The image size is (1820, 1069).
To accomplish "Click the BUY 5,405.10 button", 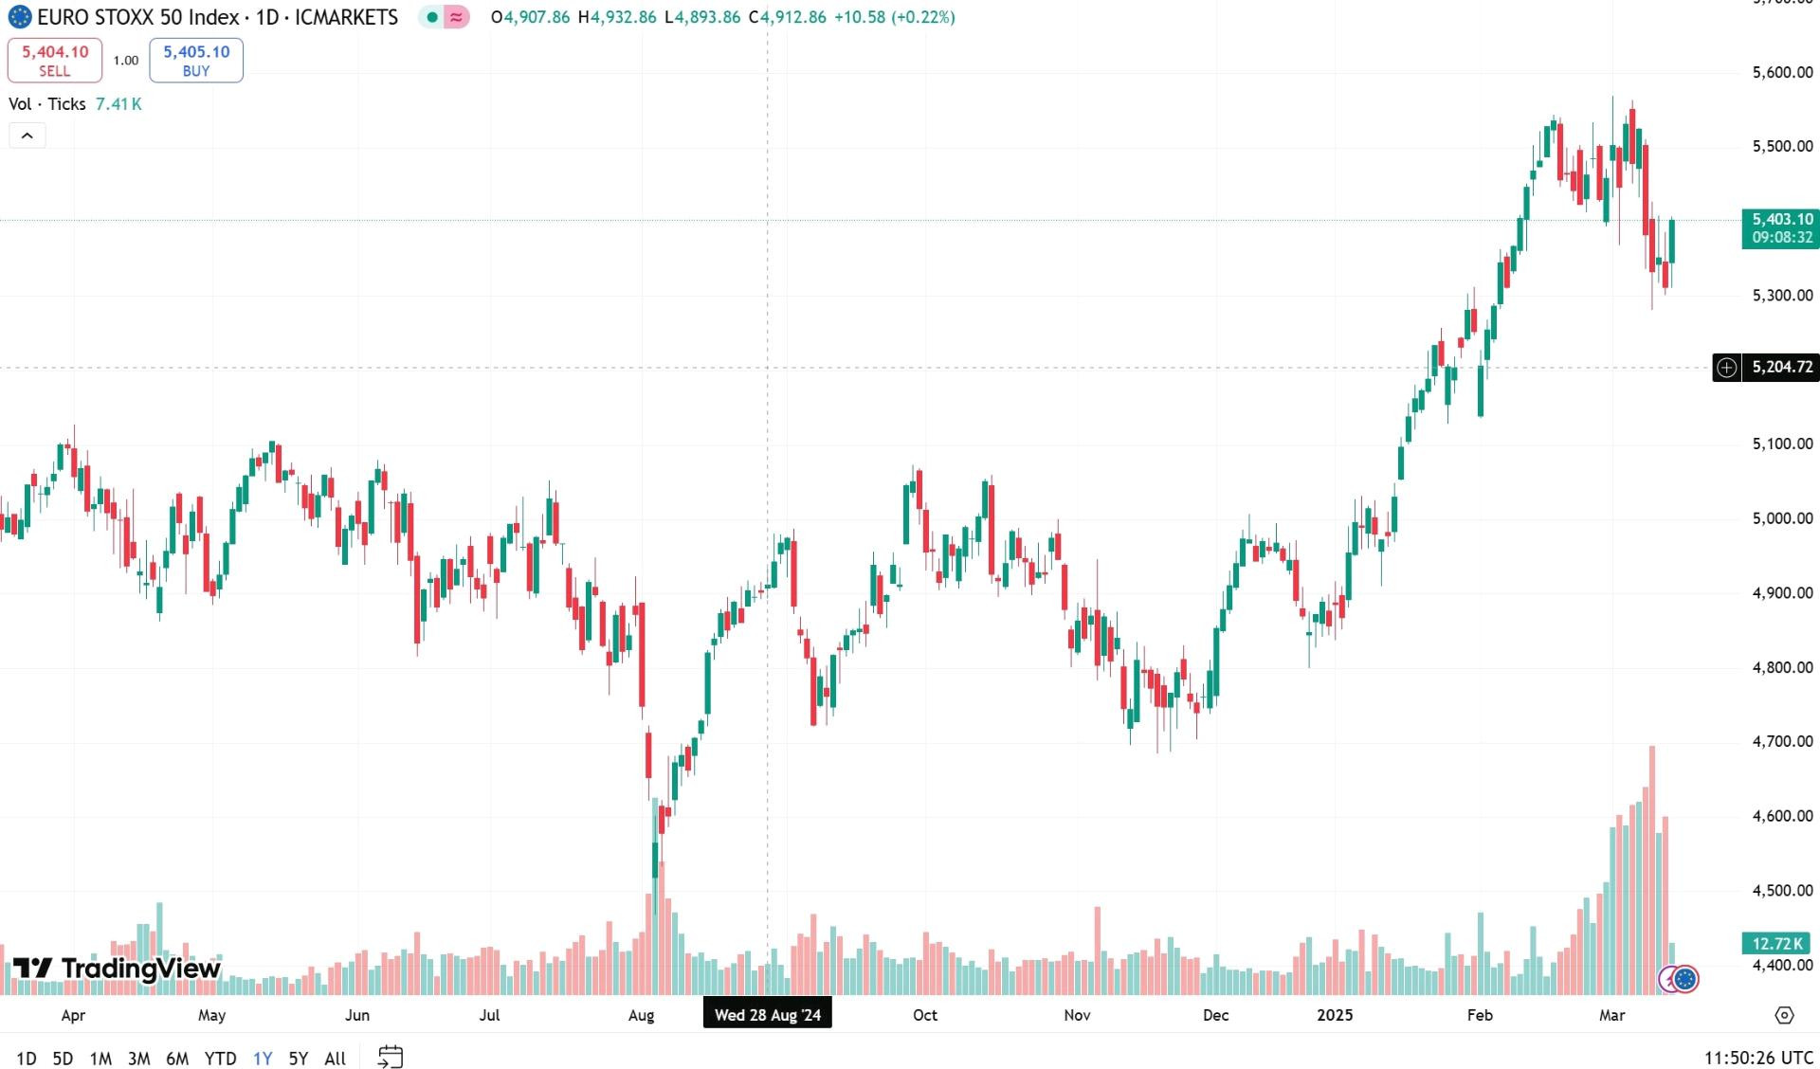I will pos(196,61).
